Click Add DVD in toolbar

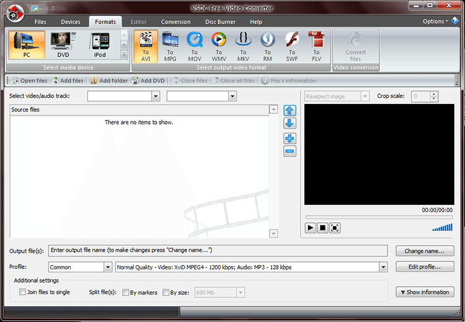[x=148, y=80]
